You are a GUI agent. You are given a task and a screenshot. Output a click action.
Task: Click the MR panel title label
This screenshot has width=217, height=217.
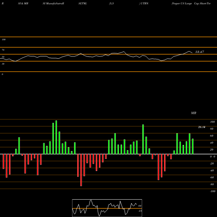tap(194, 113)
